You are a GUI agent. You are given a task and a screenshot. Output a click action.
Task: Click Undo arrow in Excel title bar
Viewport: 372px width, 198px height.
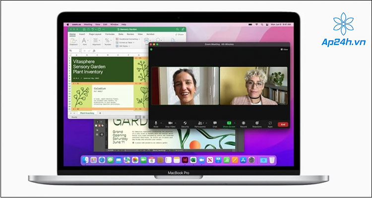point(93,29)
